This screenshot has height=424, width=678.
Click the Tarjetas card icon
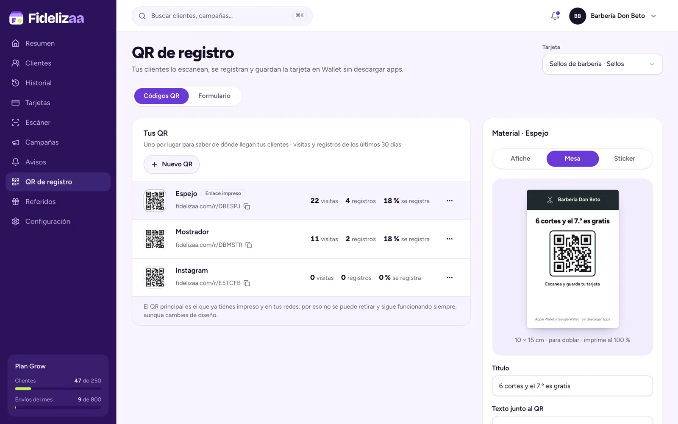coord(16,103)
